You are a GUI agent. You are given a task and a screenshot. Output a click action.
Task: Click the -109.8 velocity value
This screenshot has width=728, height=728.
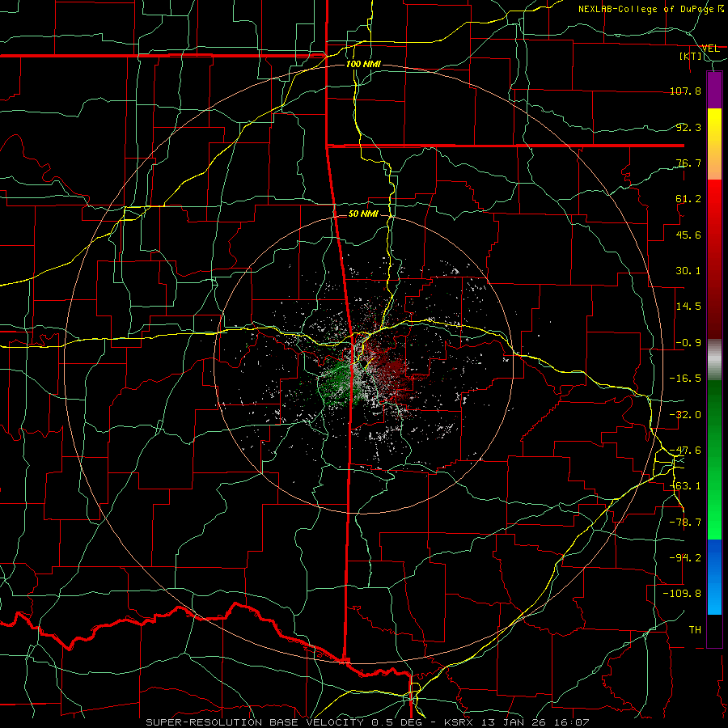point(683,594)
